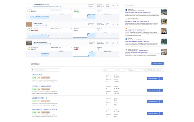Add keywords for ADIWANA WARNAKALI rankings
This screenshot has height=122, width=194.
click(x=107, y=14)
